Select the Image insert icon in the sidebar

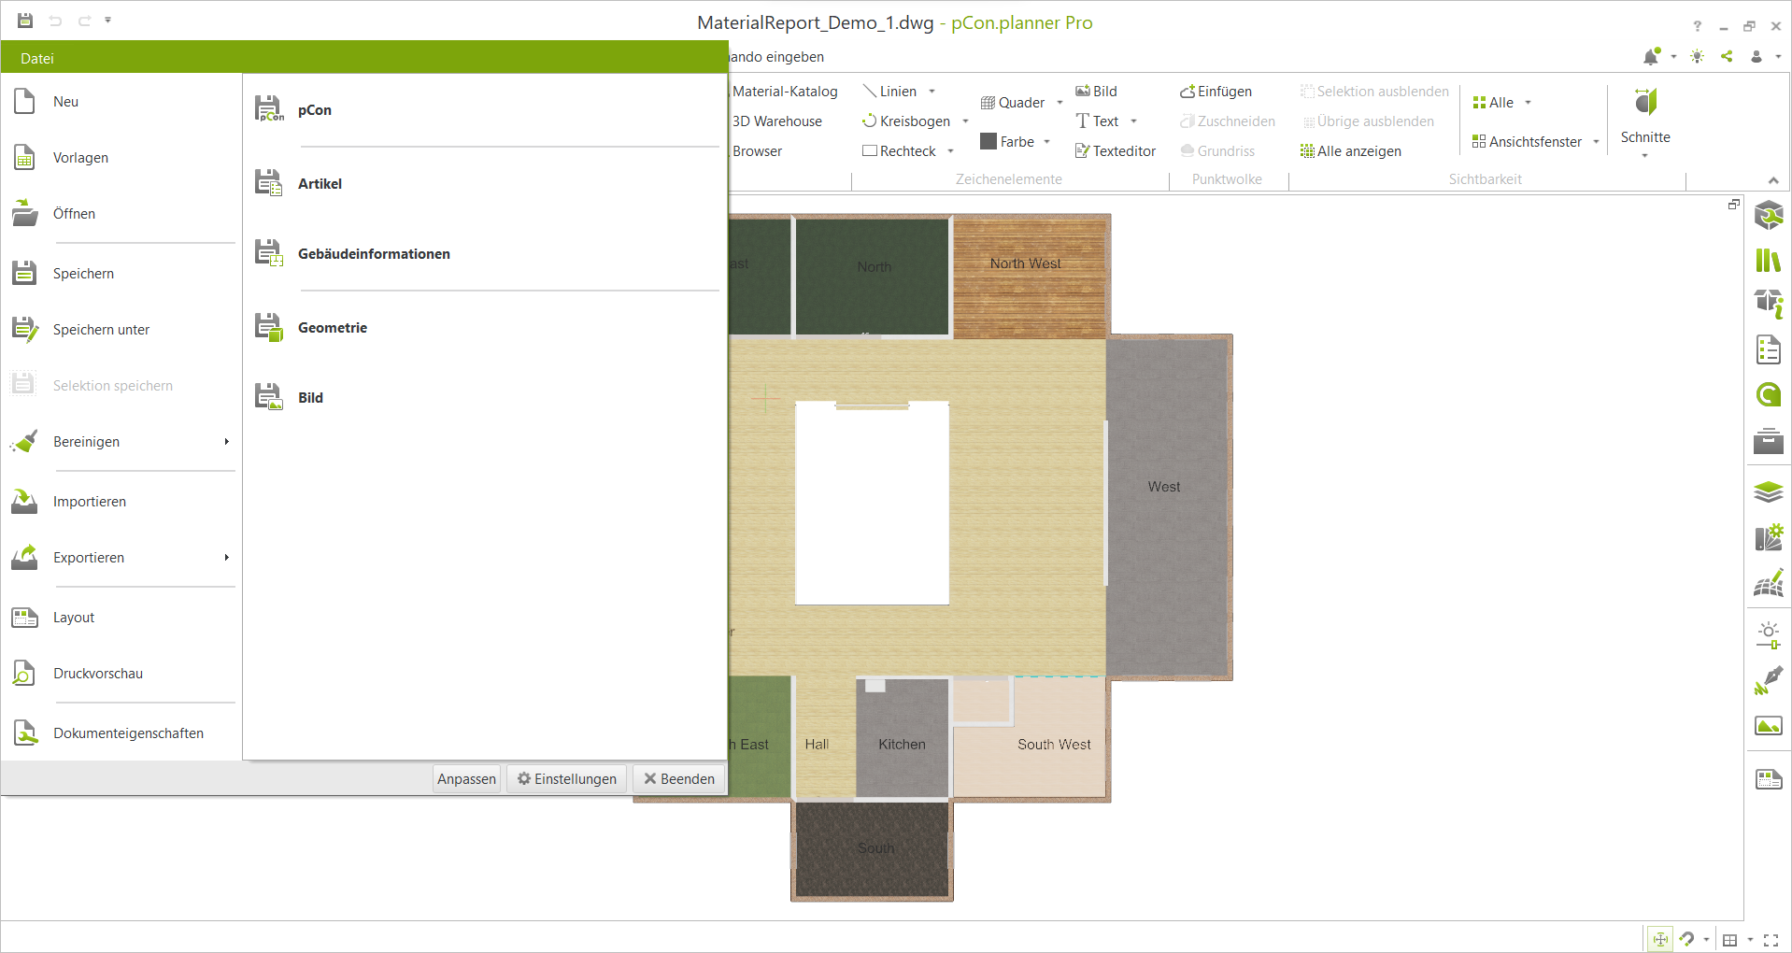[1767, 726]
